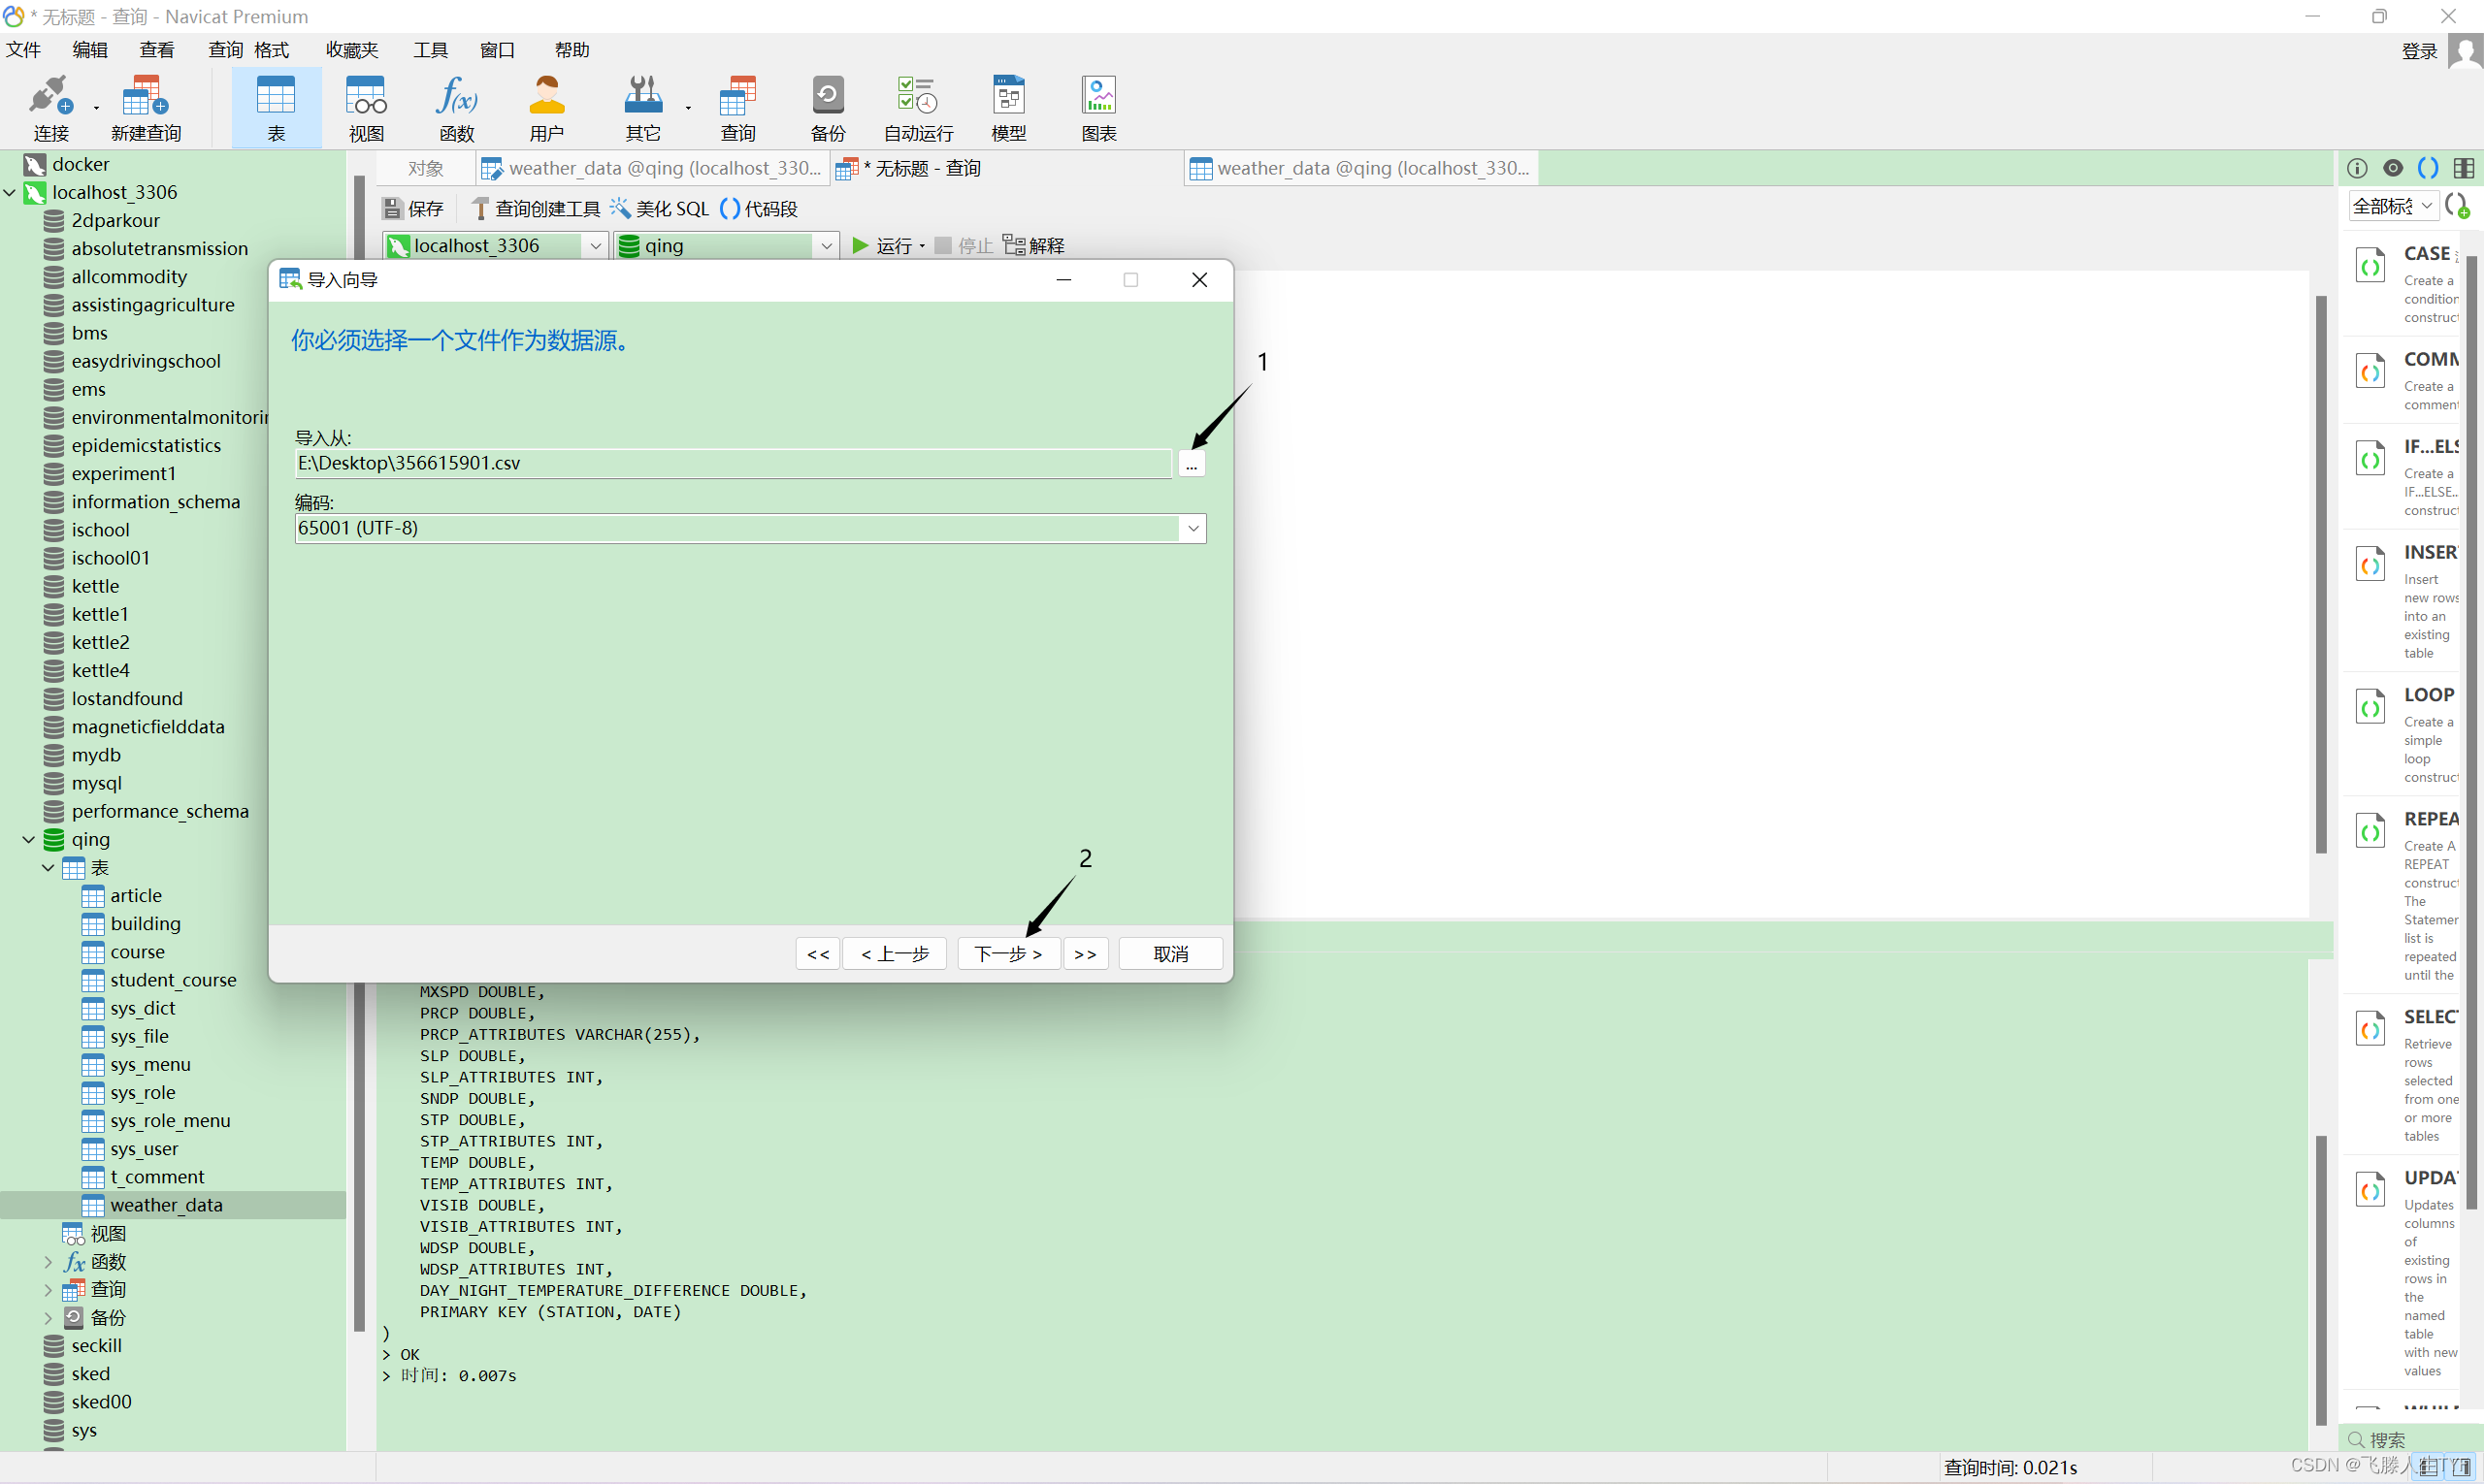This screenshot has height=1484, width=2484.
Task: Click the 美化SQL format icon
Action: (627, 207)
